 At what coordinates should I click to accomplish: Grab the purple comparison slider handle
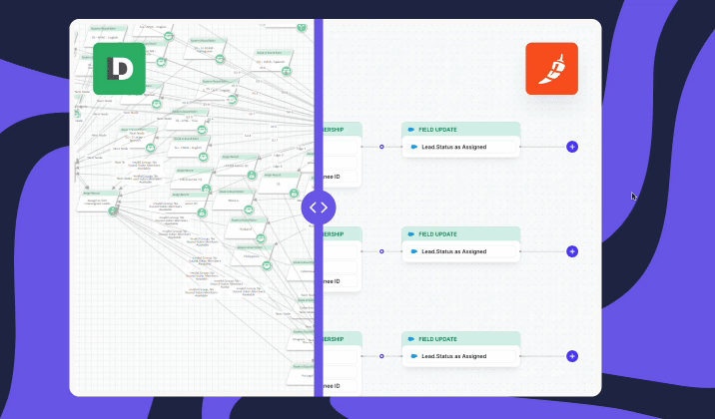pyautogui.click(x=319, y=208)
